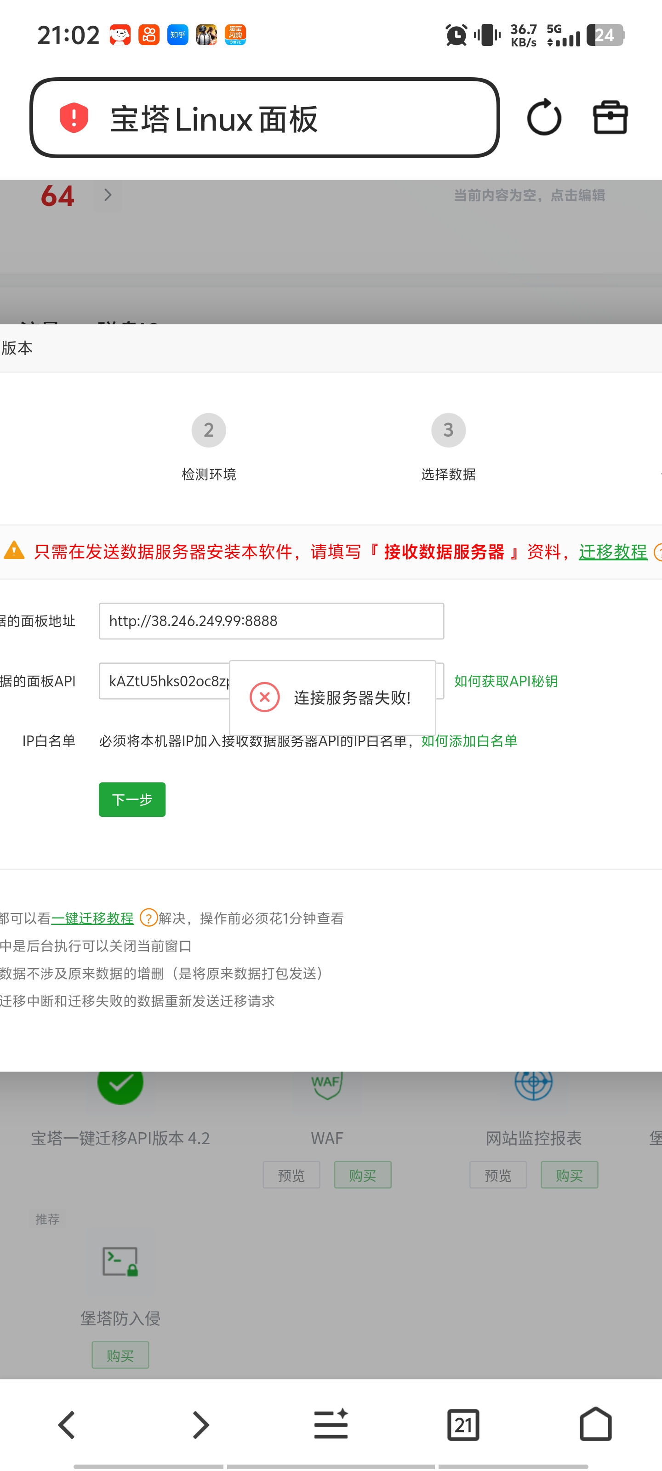The image size is (662, 1471).
Task: Click the 推荐 tag
Action: 47,1219
